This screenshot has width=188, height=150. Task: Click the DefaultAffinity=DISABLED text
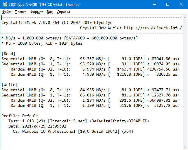click(x=119, y=121)
